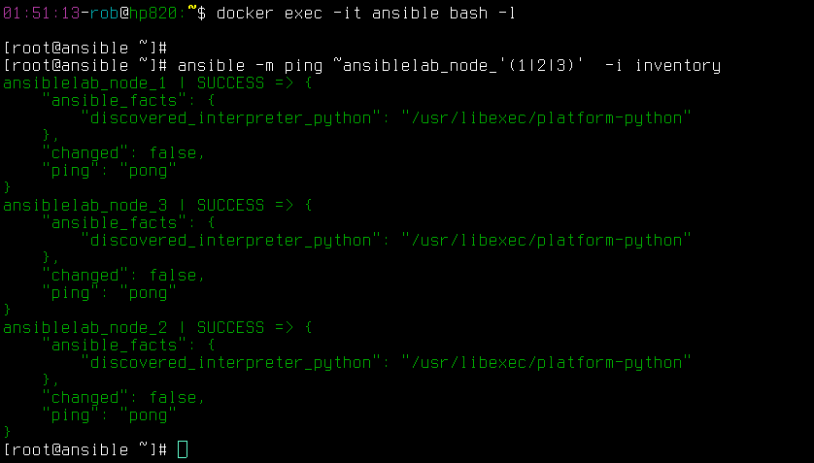
Task: Click the timestamp 01:51:13 in first prompt
Action: (42, 13)
